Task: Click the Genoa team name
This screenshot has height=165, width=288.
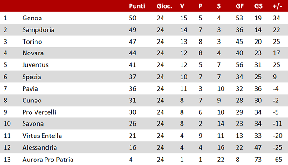Action: click(32, 18)
